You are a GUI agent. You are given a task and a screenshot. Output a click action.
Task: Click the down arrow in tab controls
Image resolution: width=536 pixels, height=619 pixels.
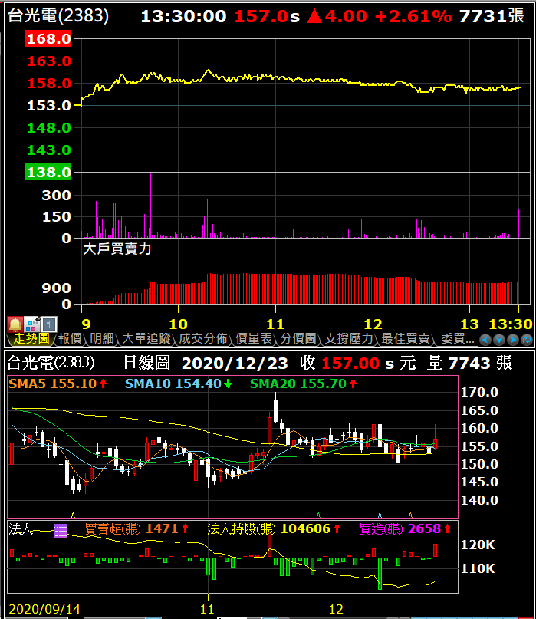(499, 339)
